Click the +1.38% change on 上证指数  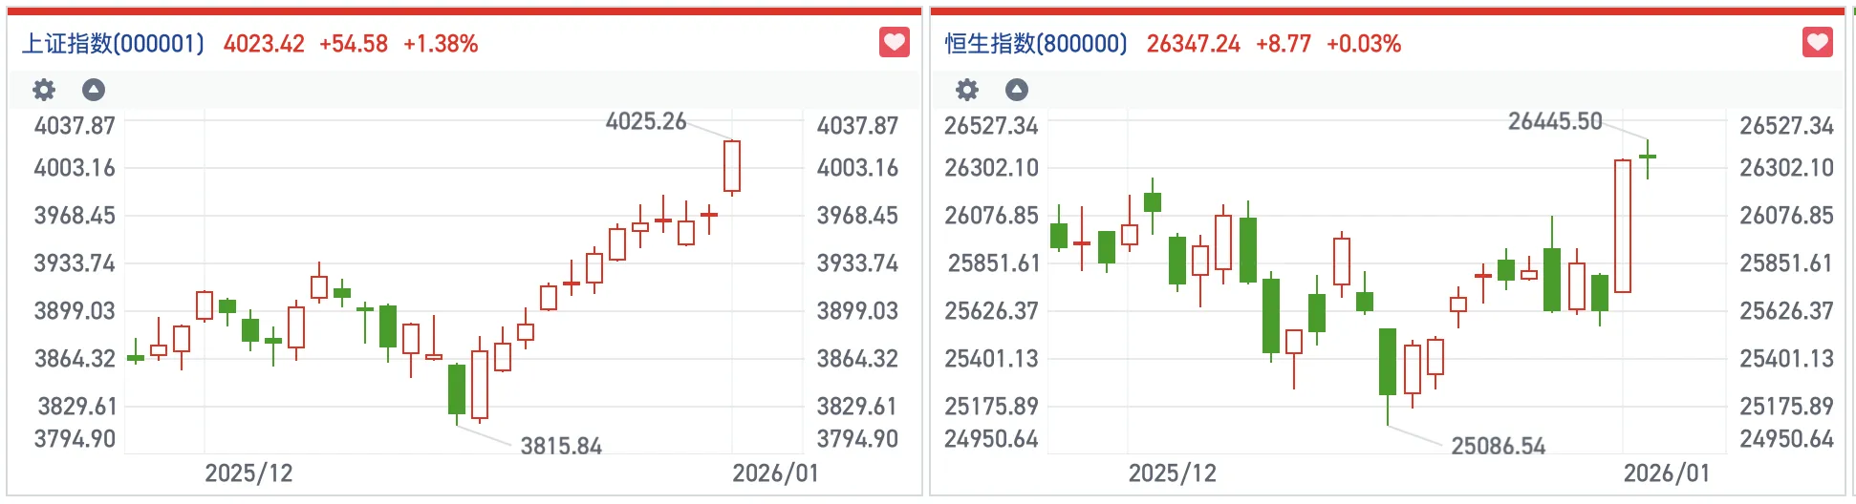pyautogui.click(x=441, y=44)
